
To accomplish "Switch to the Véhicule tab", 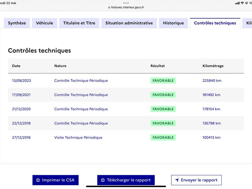I will point(44,23).
